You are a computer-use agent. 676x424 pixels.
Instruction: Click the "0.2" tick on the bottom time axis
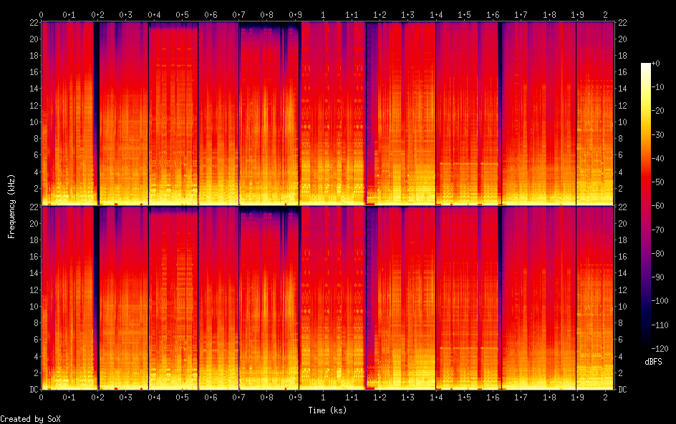97,397
